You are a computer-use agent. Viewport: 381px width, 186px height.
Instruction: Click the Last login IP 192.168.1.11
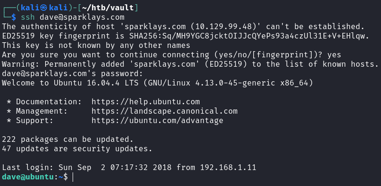pyautogui.click(x=228, y=167)
